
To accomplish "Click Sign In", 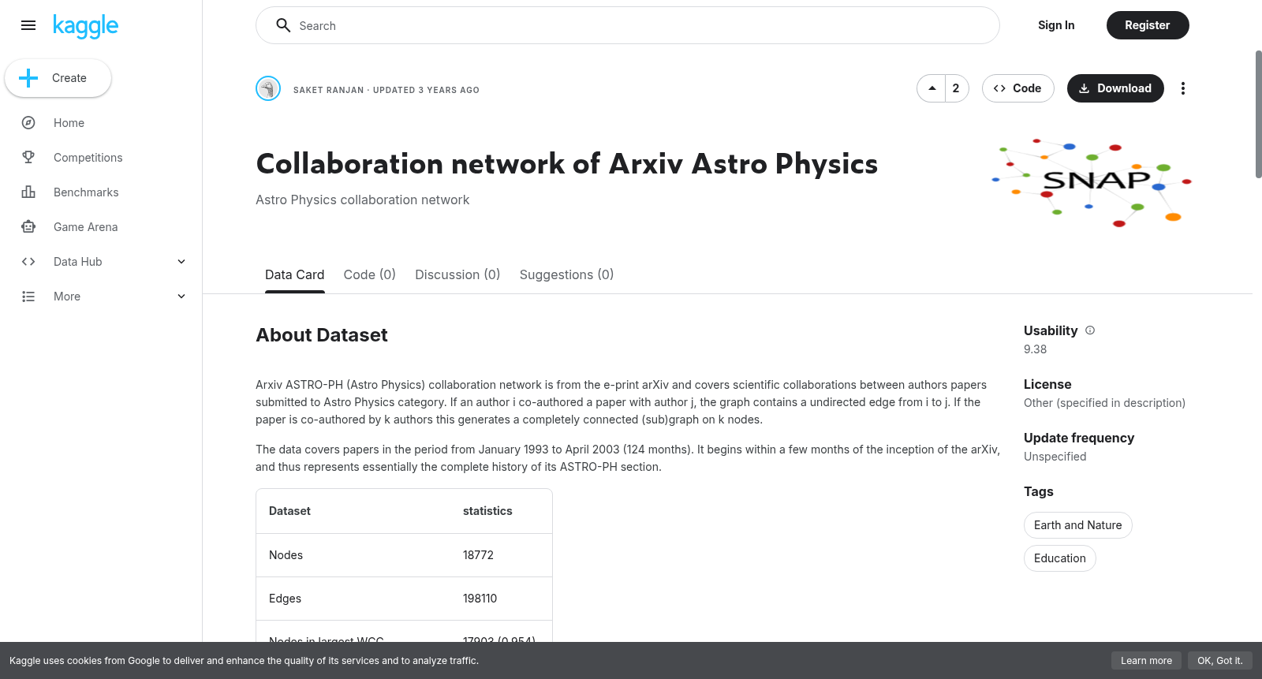I will click(1056, 25).
